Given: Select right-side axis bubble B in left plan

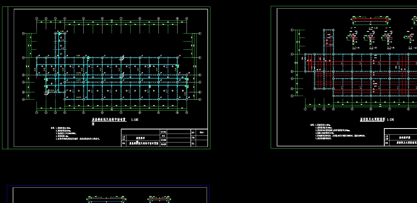Looking at the screenshot, I should click(200, 92).
